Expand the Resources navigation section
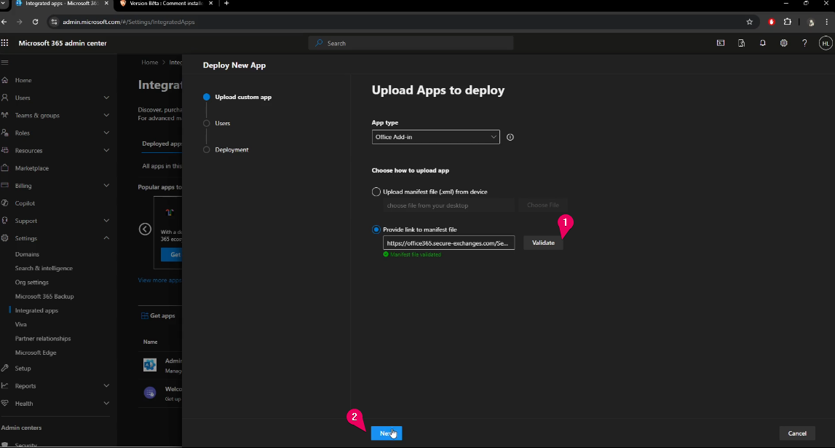Viewport: 835px width, 448px height. point(106,150)
